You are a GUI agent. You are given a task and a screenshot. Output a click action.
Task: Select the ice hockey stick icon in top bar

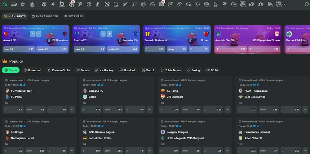coord(170,4)
